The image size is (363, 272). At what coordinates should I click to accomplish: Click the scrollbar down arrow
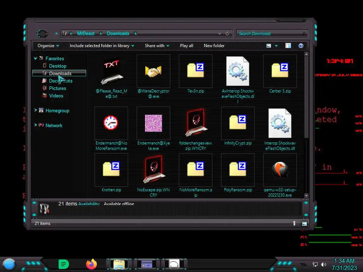(x=306, y=195)
